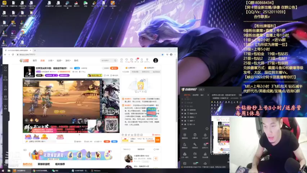The image size is (307, 173).
Task: Collapse the left sidebar handle
Action: coord(8,116)
